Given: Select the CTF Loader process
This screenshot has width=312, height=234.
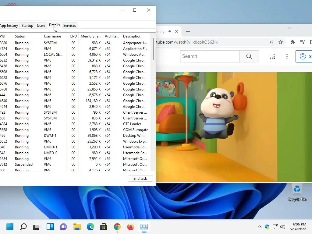Looking at the screenshot, I should pos(75,124).
